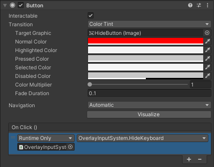Image resolution: width=214 pixels, height=167 pixels.
Task: Uncheck the Interactable checkbox
Action: (91, 15)
